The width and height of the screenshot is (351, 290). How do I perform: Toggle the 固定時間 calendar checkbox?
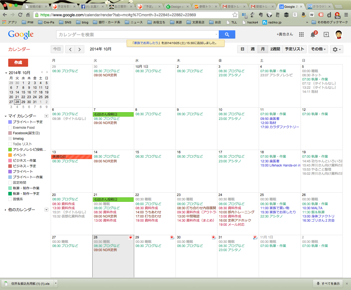[10, 183]
